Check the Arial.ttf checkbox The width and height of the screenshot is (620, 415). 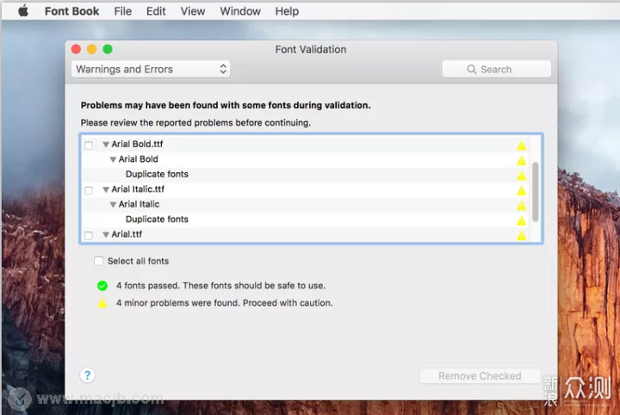(89, 235)
